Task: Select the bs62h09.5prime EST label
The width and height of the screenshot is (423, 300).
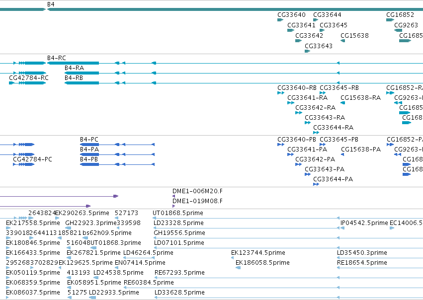Action: tap(107, 233)
